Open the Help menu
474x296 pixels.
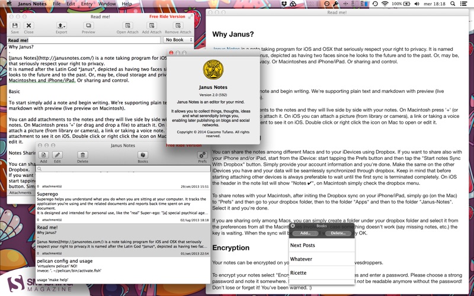coord(127,4)
